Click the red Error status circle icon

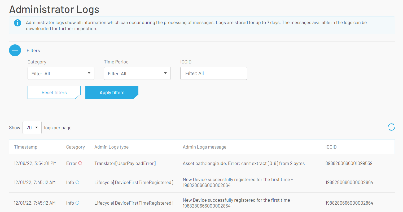pyautogui.click(x=80, y=163)
